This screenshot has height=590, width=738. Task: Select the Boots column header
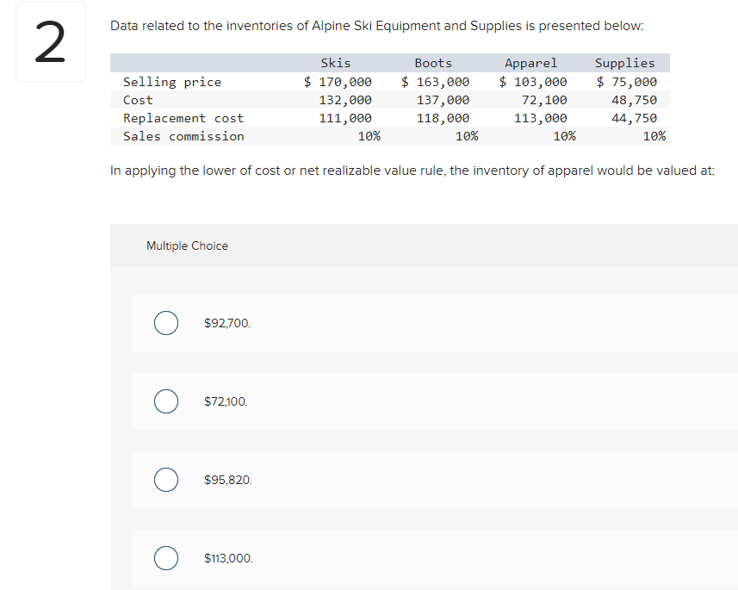(433, 63)
